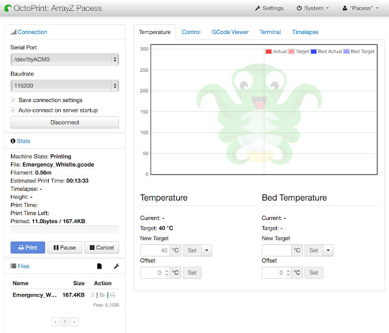Click the red Actual legend swatch

(269, 52)
